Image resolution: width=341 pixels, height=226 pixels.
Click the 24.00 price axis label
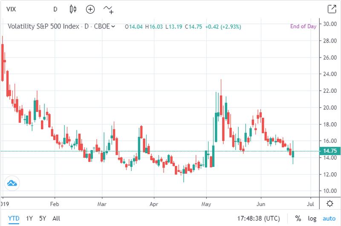tap(330, 74)
